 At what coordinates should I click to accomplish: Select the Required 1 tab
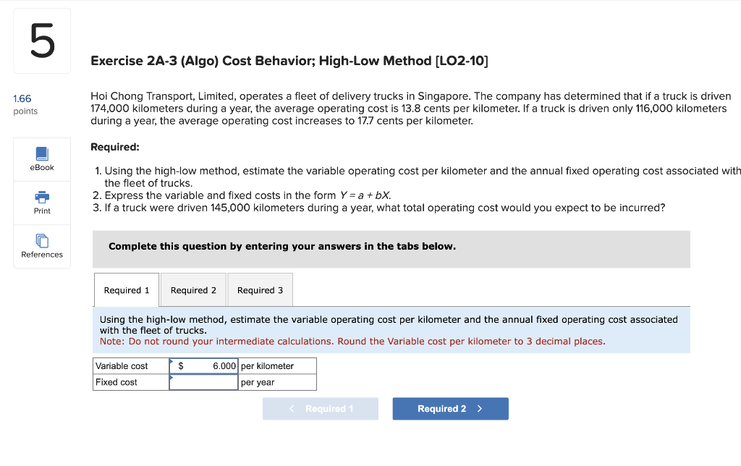tap(126, 289)
